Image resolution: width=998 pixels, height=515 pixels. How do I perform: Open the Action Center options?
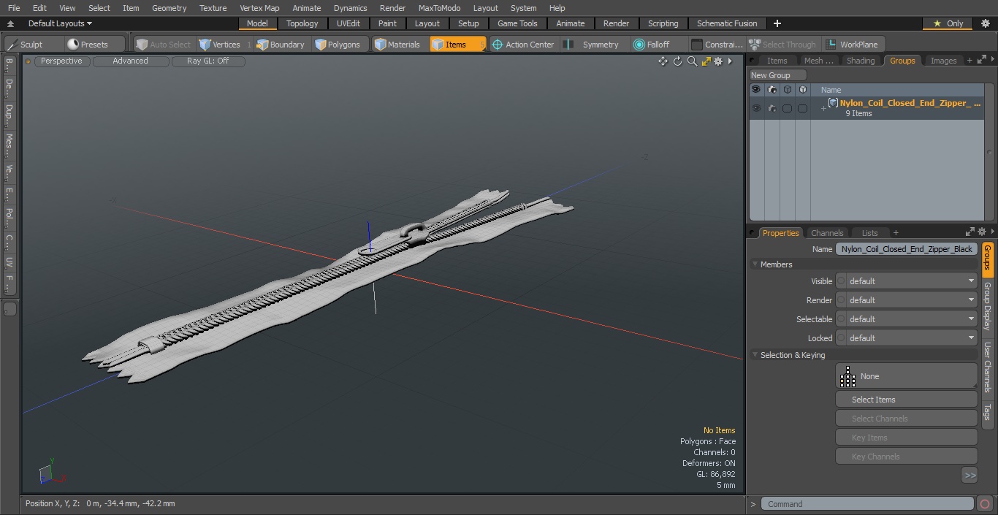tap(523, 45)
